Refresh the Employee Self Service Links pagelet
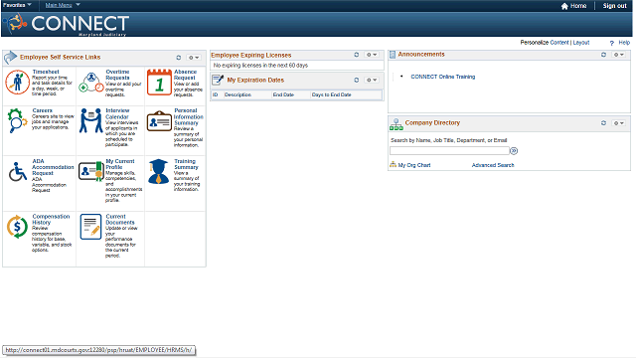 [x=179, y=58]
